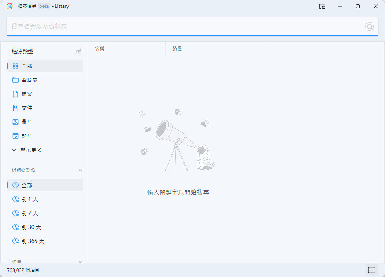385x277 pixels.
Task: Click the 1D clock icon for 前 1 天
Action: [16, 199]
